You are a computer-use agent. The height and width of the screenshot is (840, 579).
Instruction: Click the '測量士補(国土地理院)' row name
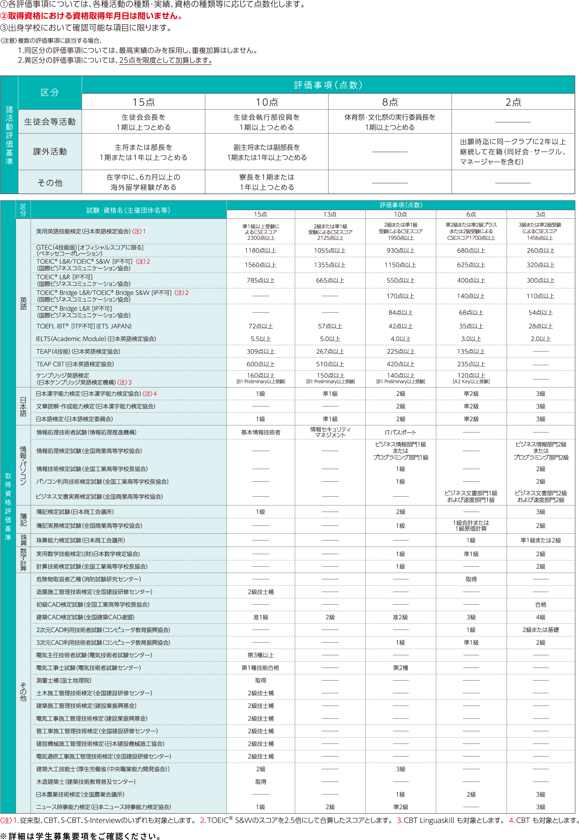click(x=64, y=681)
